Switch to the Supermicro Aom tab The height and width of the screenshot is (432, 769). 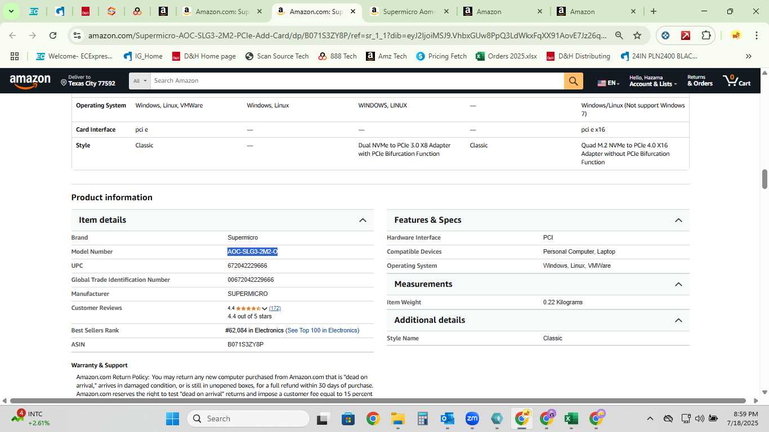click(x=410, y=11)
